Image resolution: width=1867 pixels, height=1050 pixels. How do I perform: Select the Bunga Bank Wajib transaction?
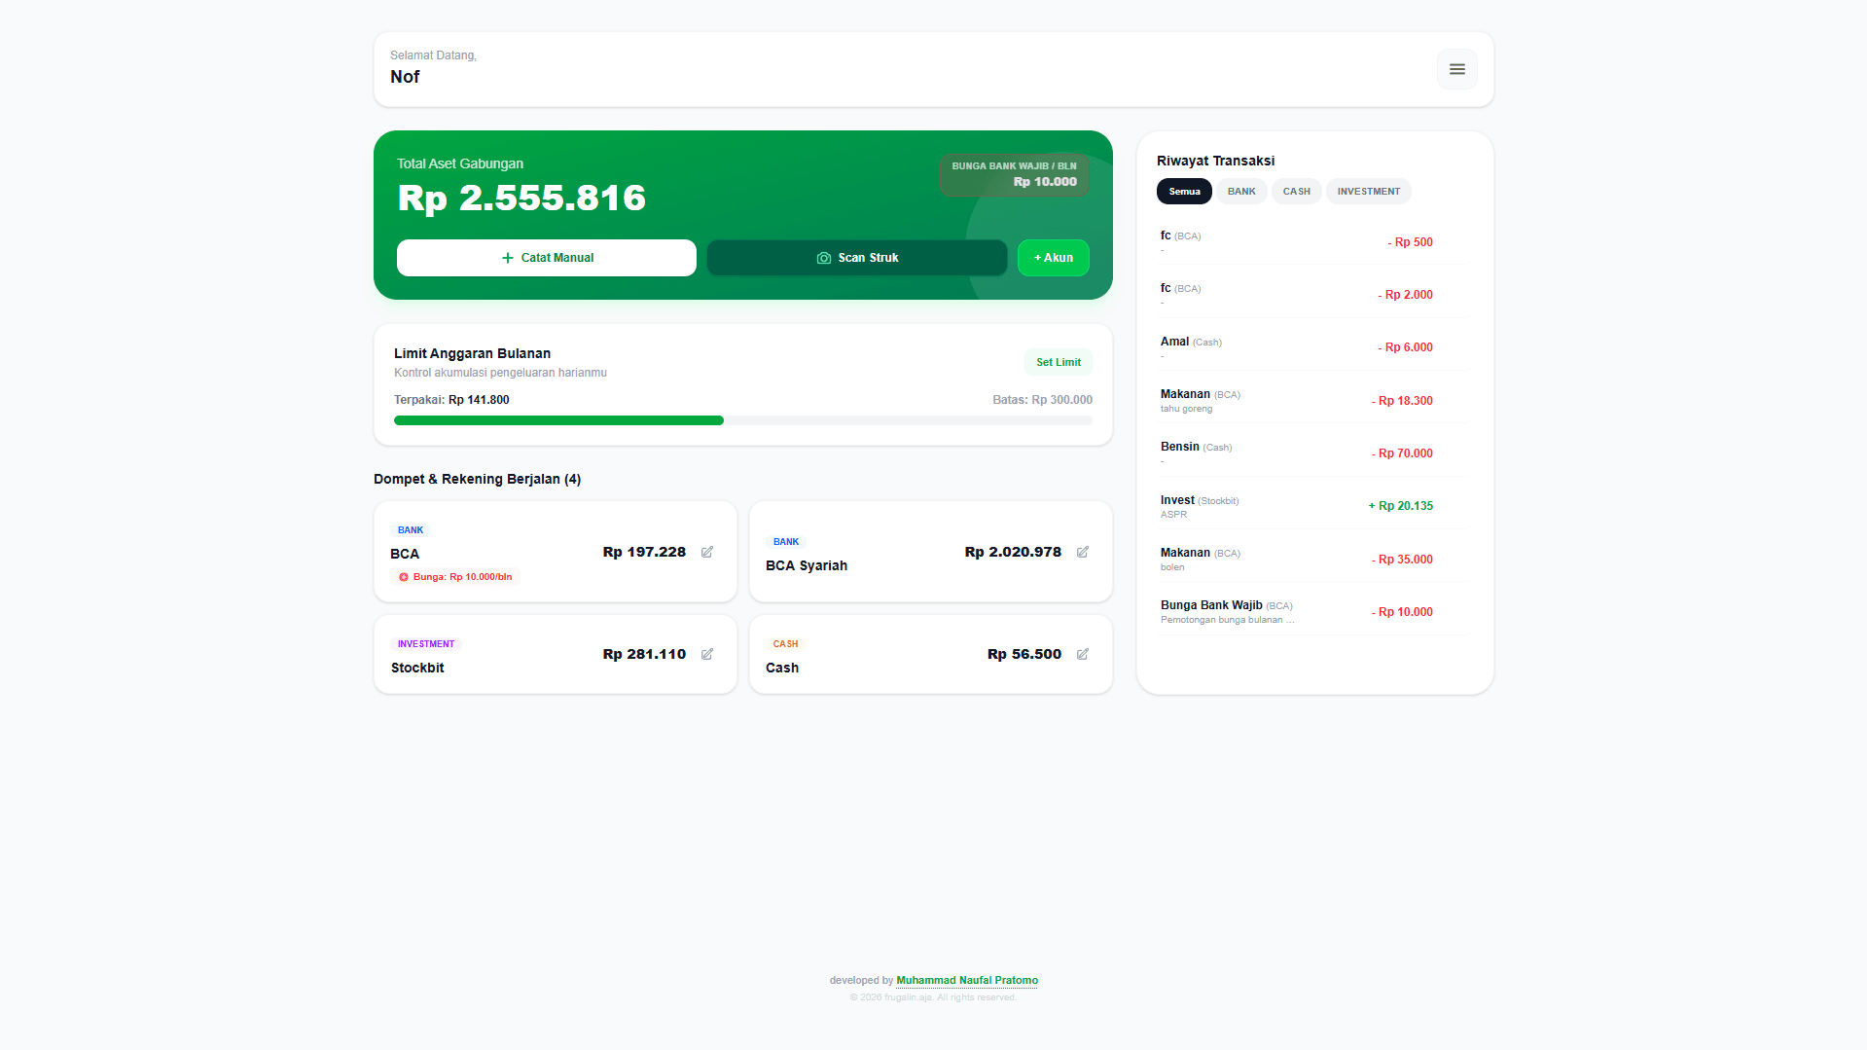click(x=1314, y=612)
